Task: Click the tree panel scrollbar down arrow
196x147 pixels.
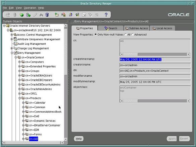Action: click(x=66, y=139)
